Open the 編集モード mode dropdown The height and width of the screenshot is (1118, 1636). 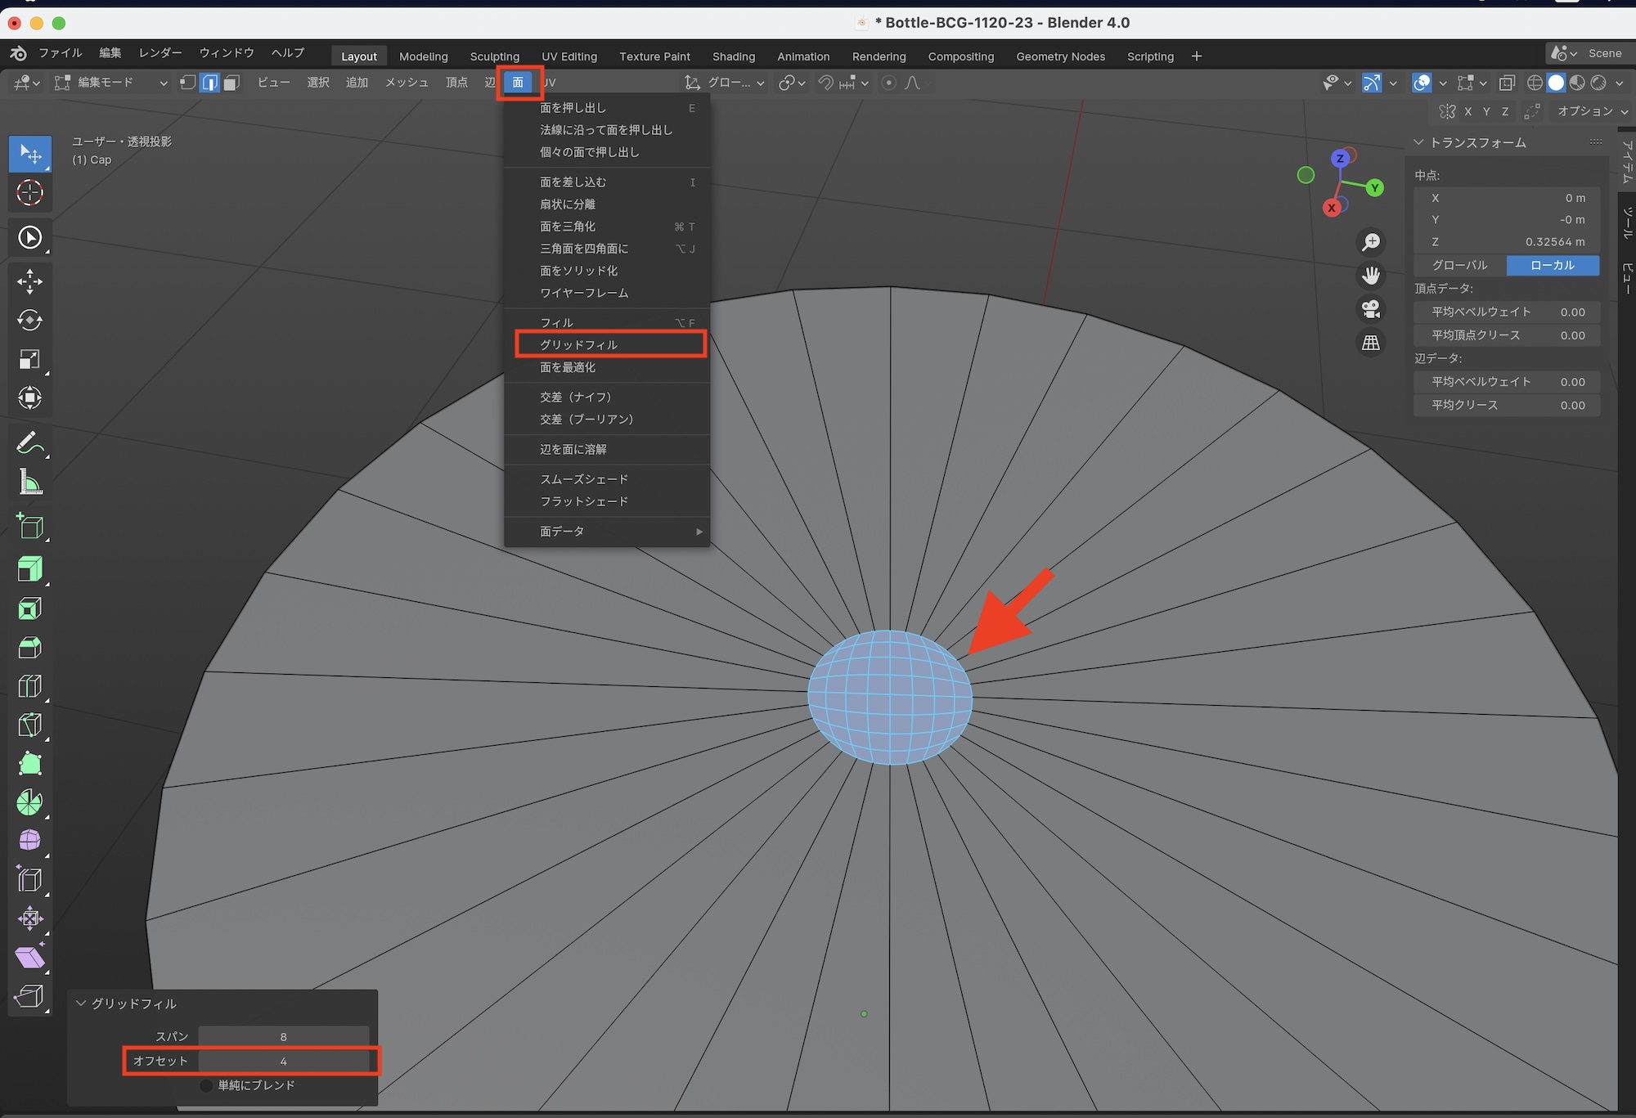(x=111, y=83)
